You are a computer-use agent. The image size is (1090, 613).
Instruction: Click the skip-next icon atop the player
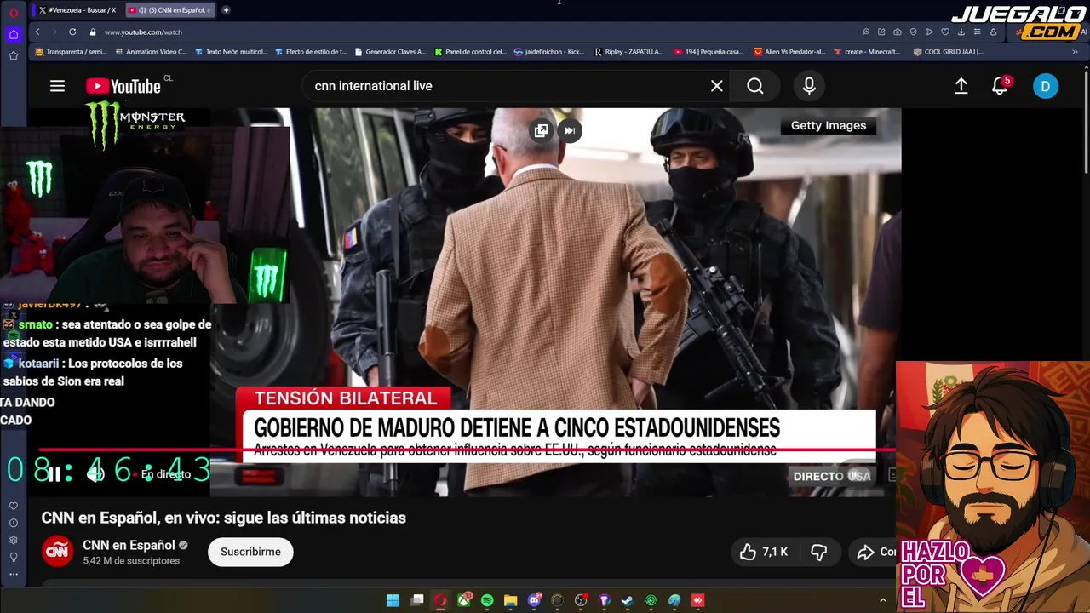[570, 130]
